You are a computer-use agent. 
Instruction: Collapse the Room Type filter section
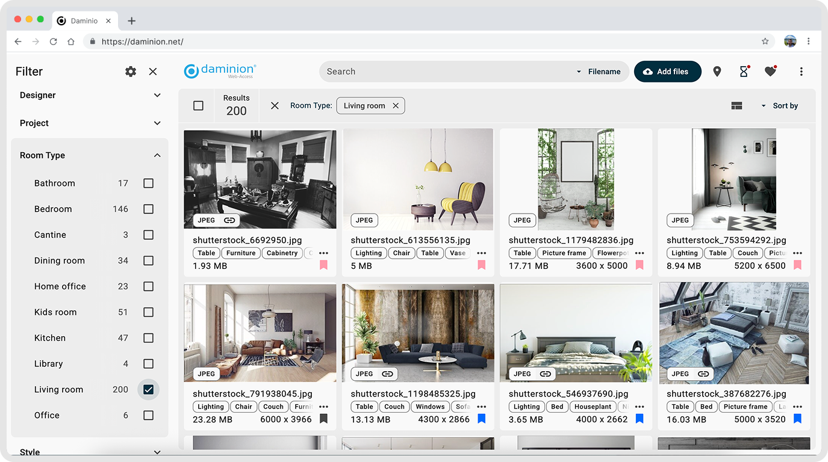coord(157,155)
